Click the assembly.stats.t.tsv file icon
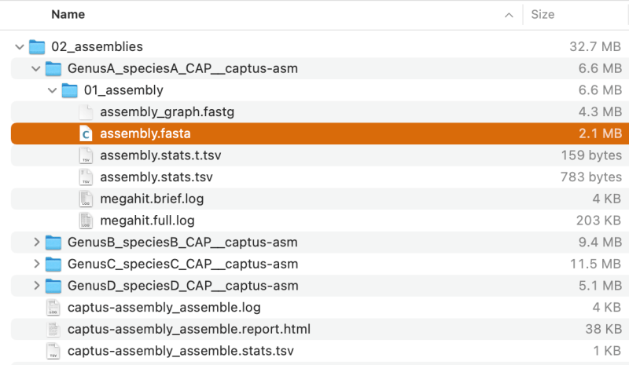 point(86,155)
